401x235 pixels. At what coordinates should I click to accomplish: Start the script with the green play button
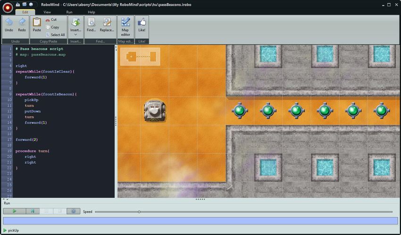(15, 211)
